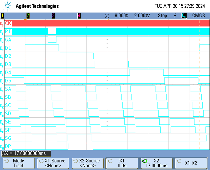Select the pink channel 4 indicator

pos(79,16)
